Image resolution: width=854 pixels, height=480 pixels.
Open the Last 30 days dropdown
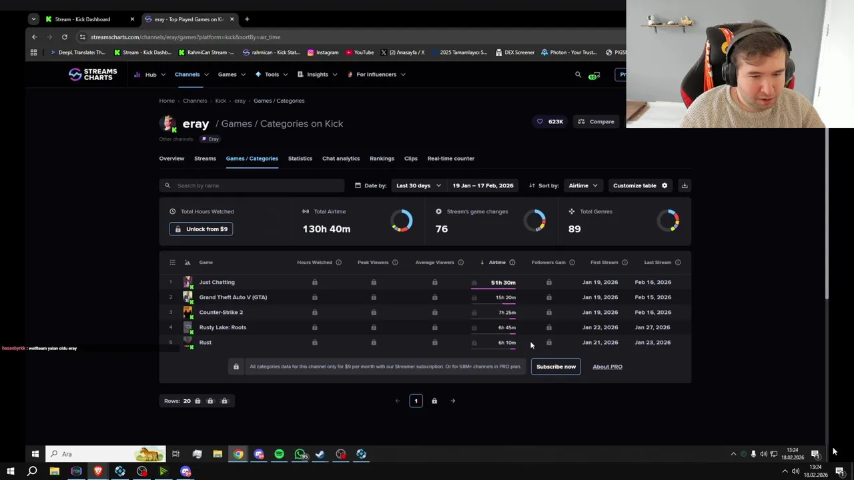point(418,185)
